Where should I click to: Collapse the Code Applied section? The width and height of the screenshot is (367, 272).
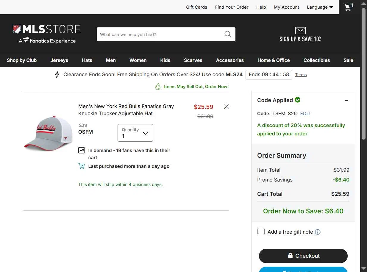[346, 100]
